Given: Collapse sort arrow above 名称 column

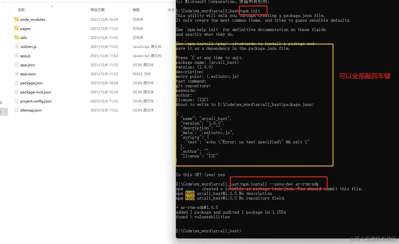Looking at the screenshot, I should (x=52, y=6).
